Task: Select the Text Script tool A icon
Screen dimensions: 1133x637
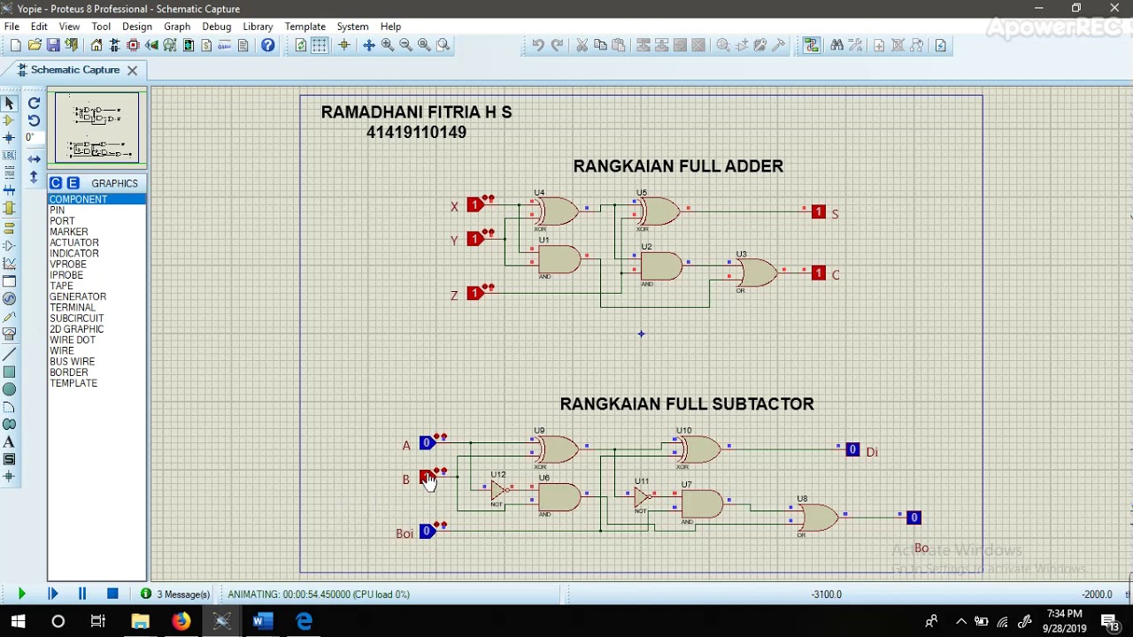Action: pos(9,441)
